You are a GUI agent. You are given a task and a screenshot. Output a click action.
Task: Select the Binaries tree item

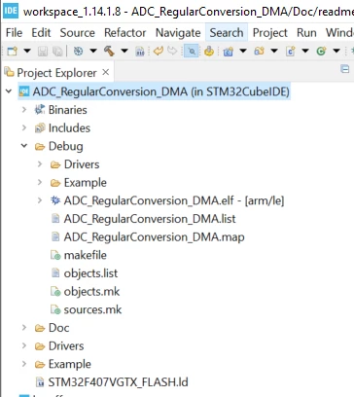(68, 110)
